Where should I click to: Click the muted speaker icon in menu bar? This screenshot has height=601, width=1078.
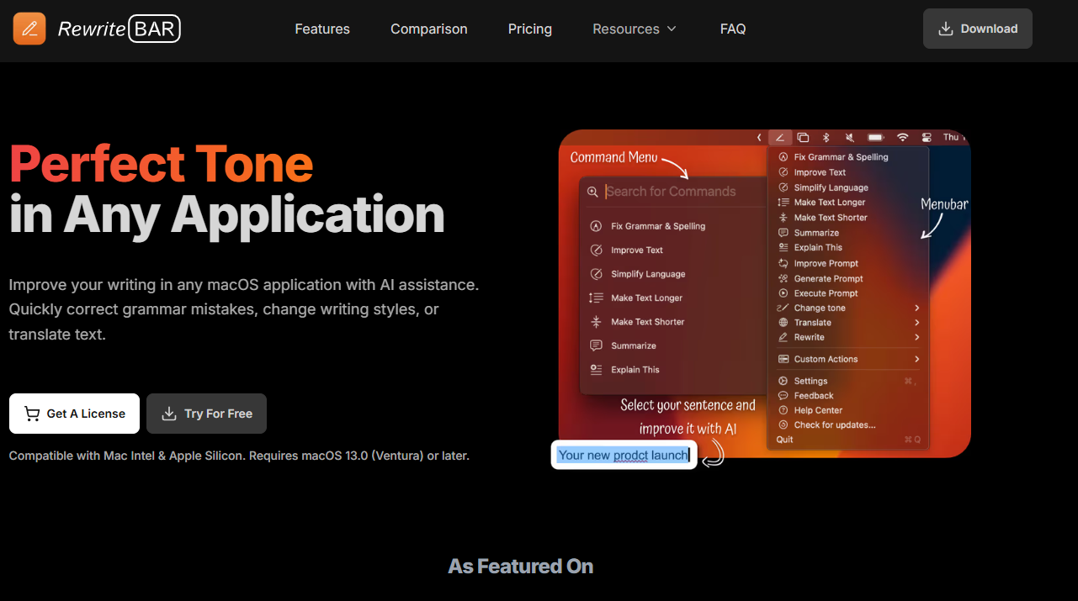[x=850, y=138]
